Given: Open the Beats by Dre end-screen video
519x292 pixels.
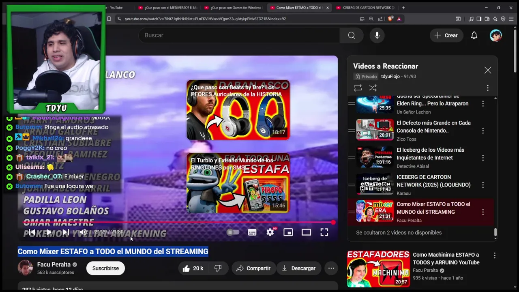Looking at the screenshot, I should [238, 110].
